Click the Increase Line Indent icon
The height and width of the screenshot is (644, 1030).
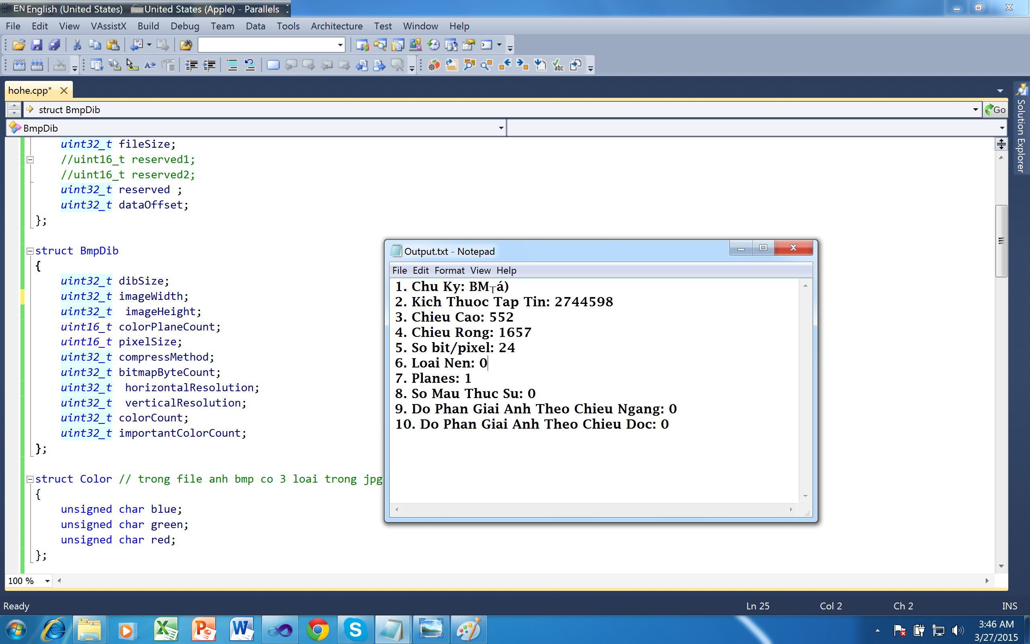209,65
